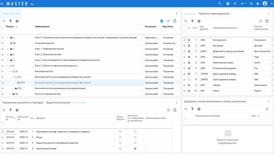
Task: Check the _TAPEI3 source row checkbox
Action: pos(189,79)
